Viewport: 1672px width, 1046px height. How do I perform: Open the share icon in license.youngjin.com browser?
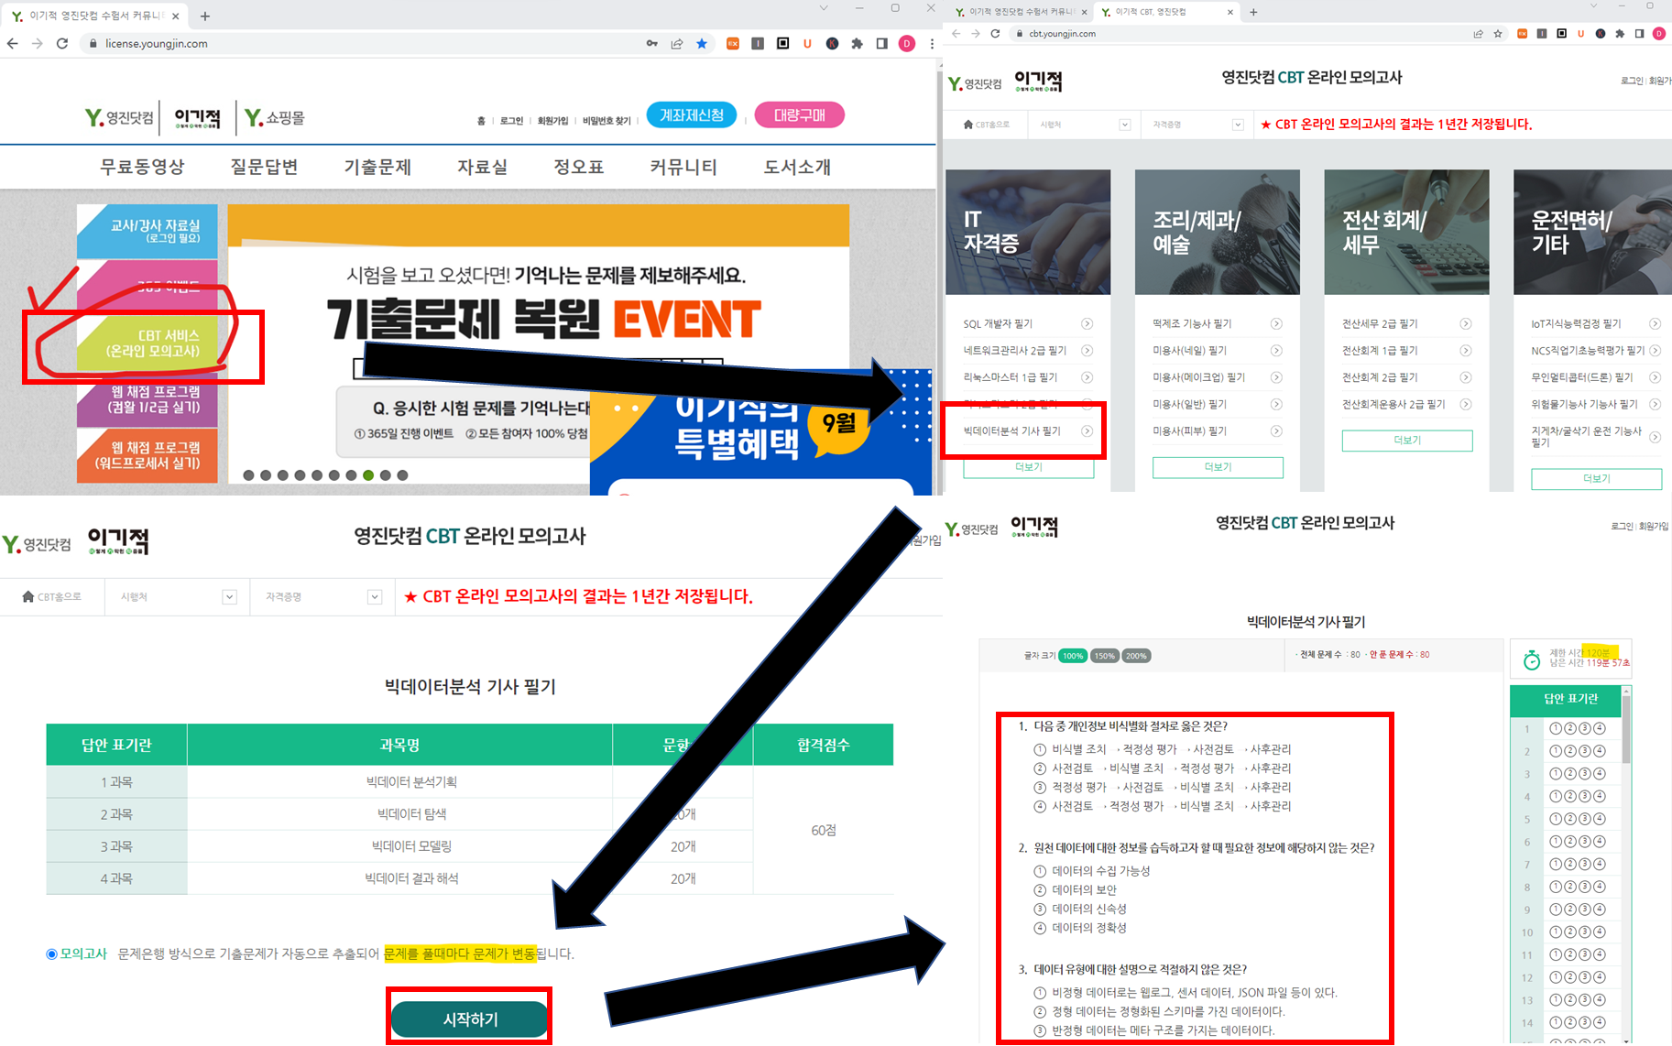pyautogui.click(x=677, y=43)
